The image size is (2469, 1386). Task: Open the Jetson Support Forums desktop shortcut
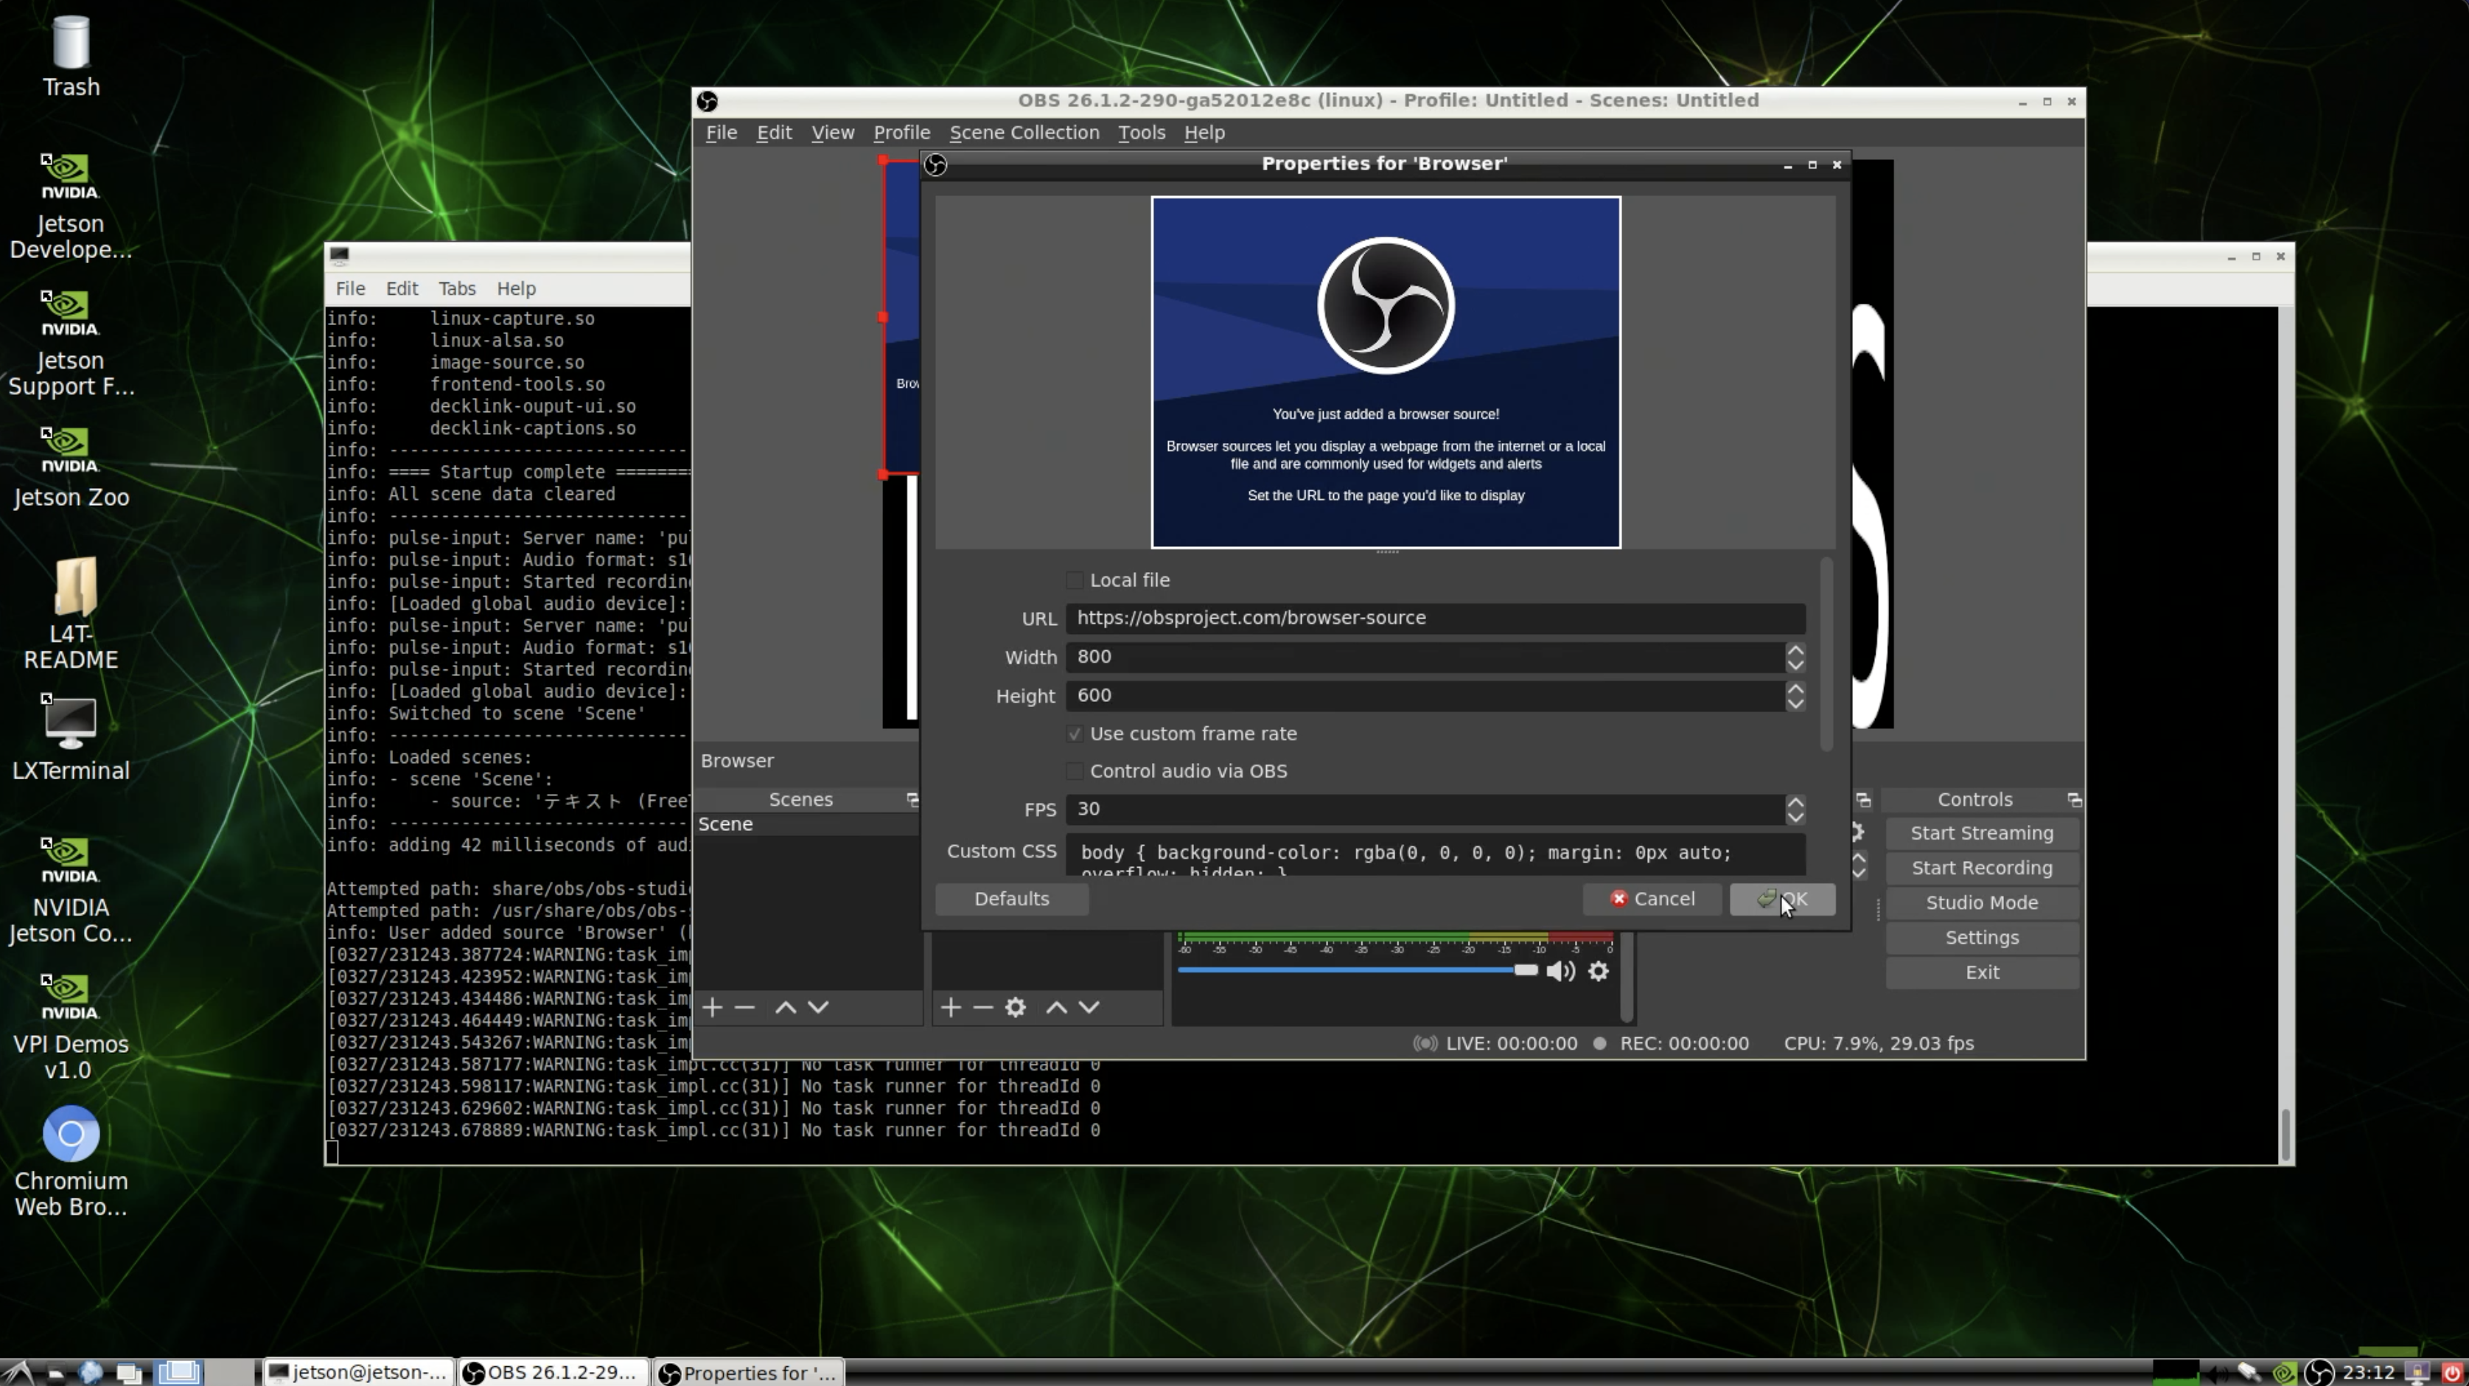[x=70, y=343]
